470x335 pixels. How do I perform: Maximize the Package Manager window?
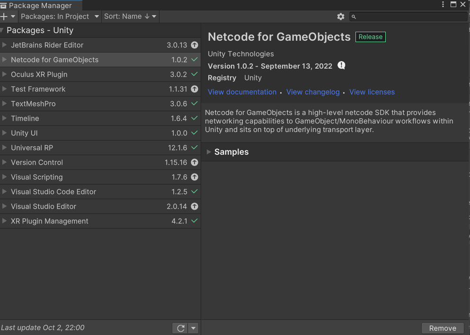[x=453, y=4]
